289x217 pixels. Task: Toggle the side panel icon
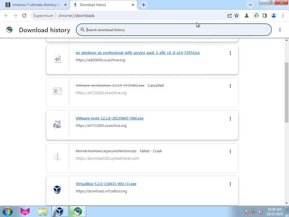tap(265, 16)
